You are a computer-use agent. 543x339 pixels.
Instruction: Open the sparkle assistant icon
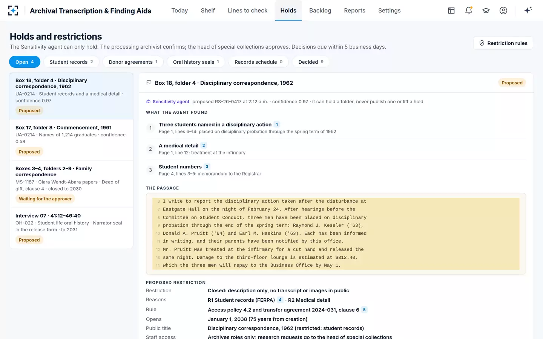(x=528, y=11)
